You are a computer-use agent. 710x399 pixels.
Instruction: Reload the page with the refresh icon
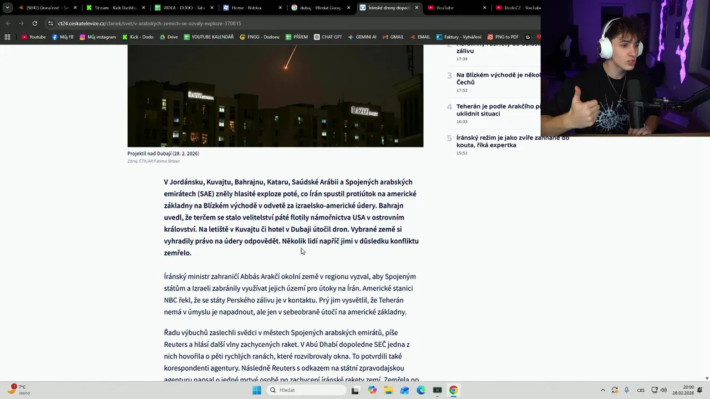coord(34,23)
